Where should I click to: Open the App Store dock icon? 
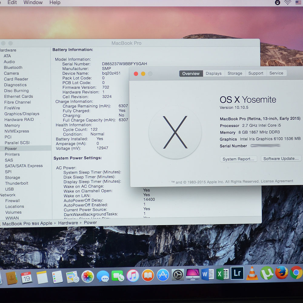163,275
